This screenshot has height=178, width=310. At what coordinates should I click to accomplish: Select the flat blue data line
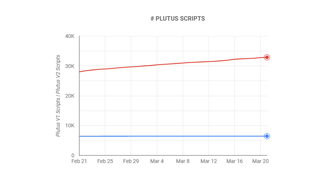(x=169, y=136)
